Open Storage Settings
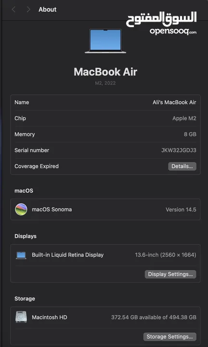Image resolution: width=208 pixels, height=347 pixels. point(170,336)
